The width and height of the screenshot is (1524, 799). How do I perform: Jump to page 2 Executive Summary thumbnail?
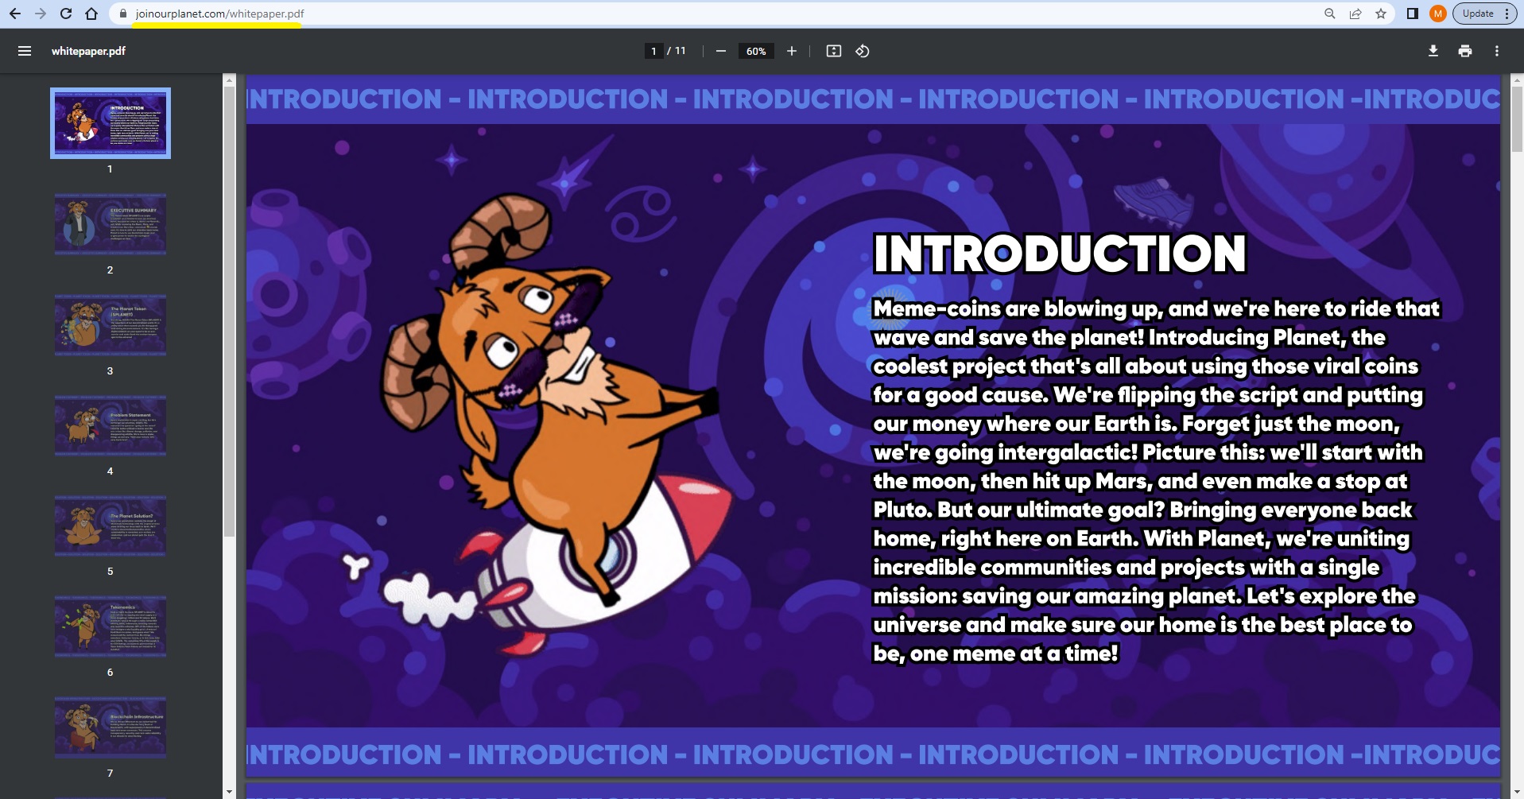coord(111,224)
